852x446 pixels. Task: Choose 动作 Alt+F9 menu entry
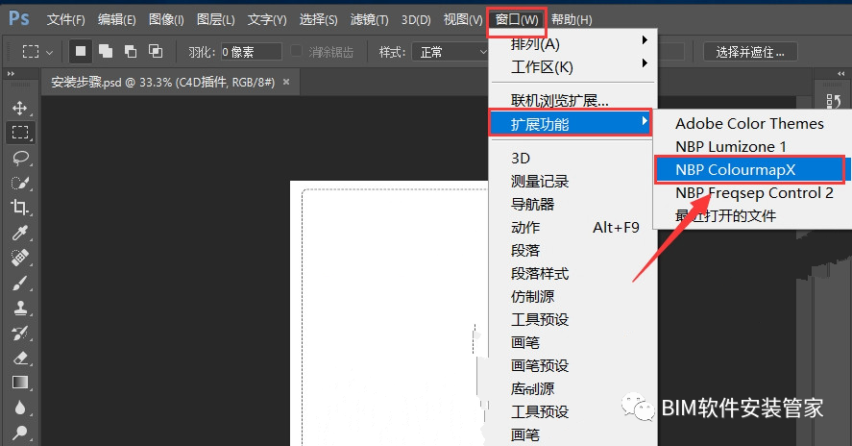[x=572, y=228]
